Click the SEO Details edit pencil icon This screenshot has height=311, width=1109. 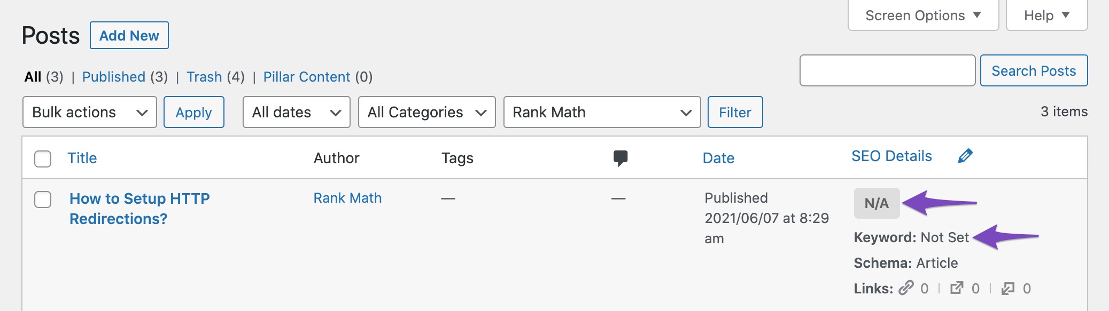(965, 156)
